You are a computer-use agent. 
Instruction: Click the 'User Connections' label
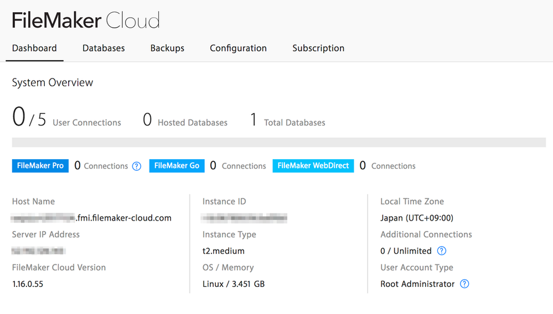coord(87,123)
